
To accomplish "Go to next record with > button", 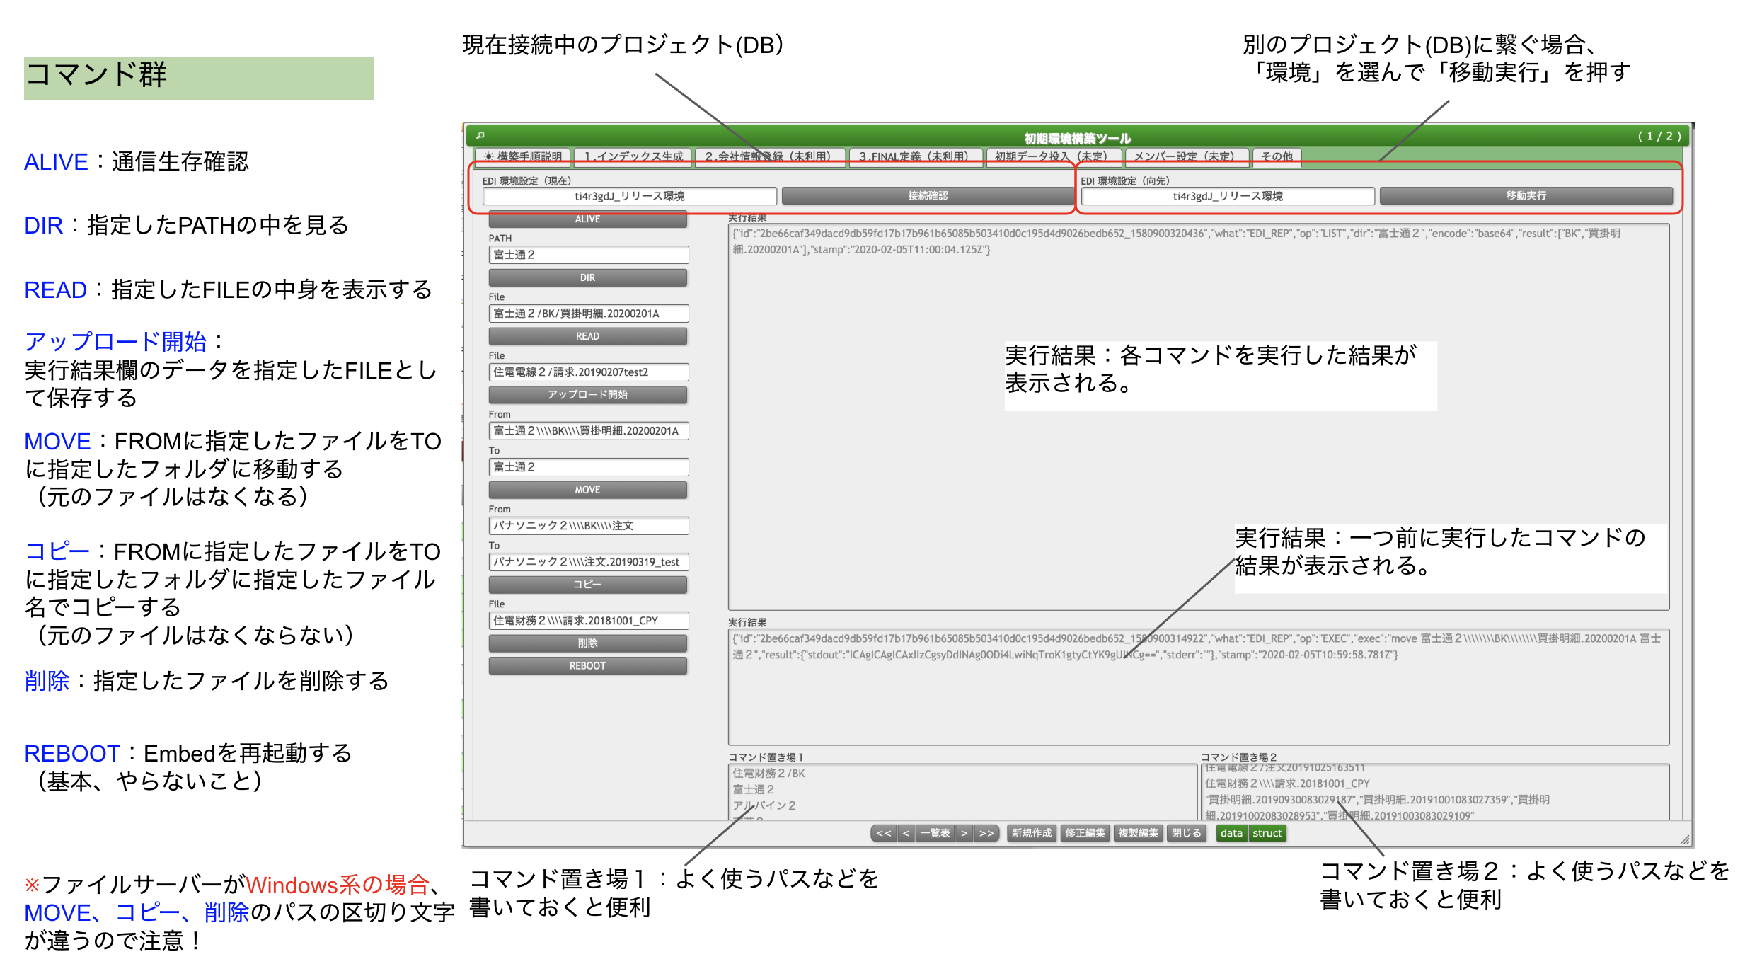I will coord(964,834).
